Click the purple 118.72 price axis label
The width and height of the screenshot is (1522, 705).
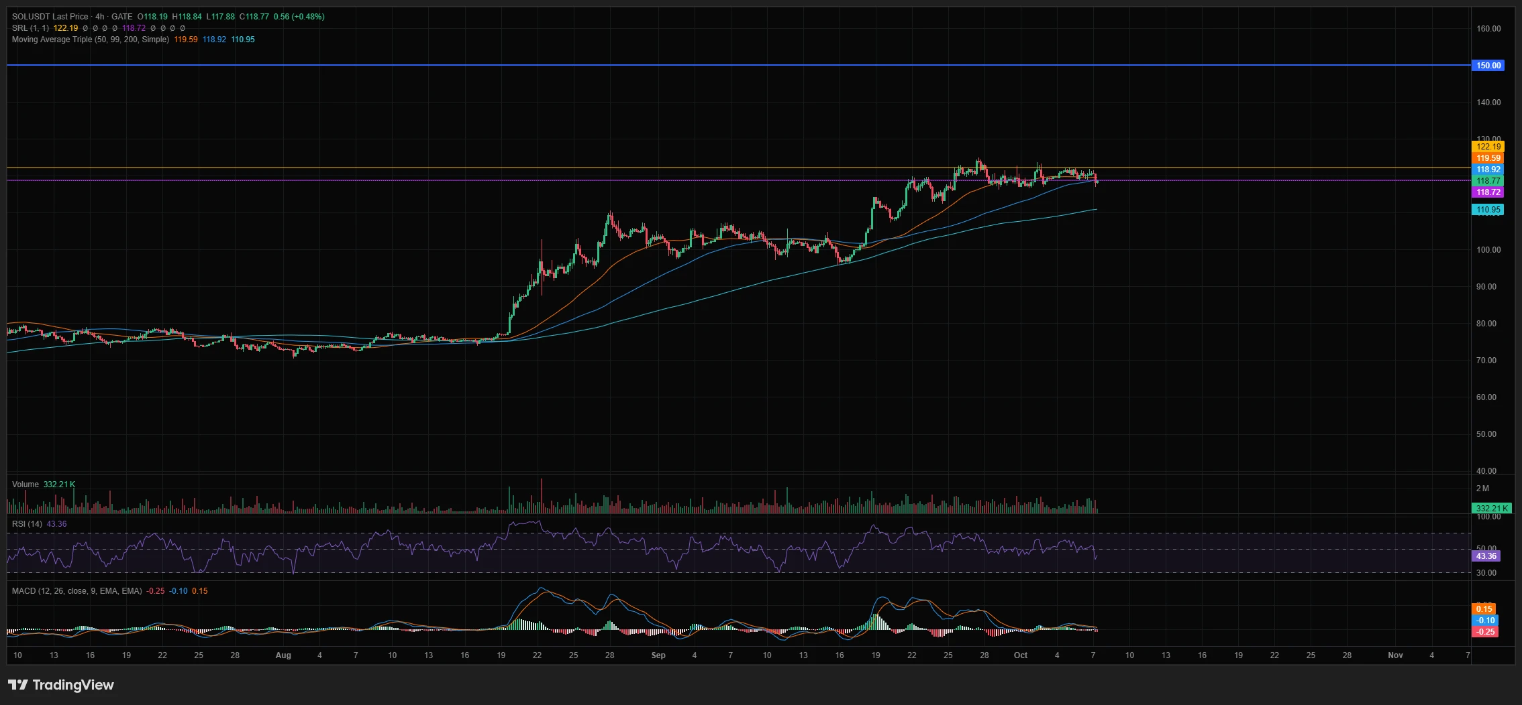click(x=1488, y=192)
